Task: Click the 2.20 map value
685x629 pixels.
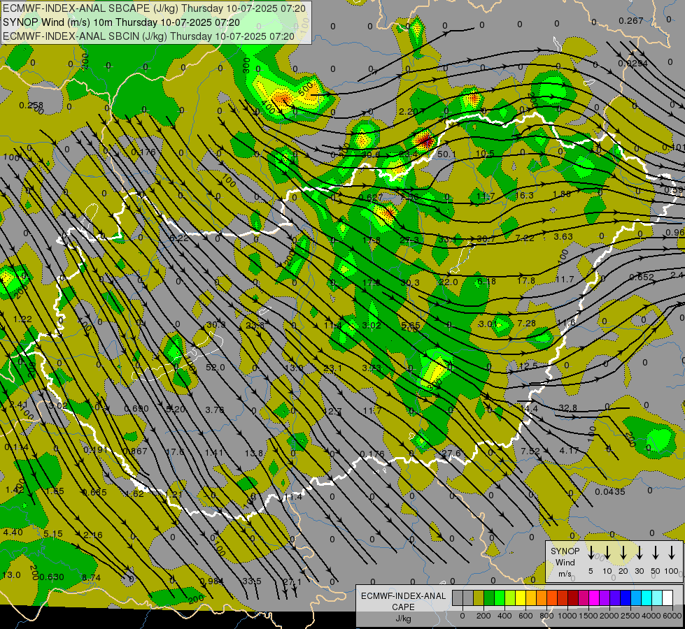Action: (x=409, y=111)
